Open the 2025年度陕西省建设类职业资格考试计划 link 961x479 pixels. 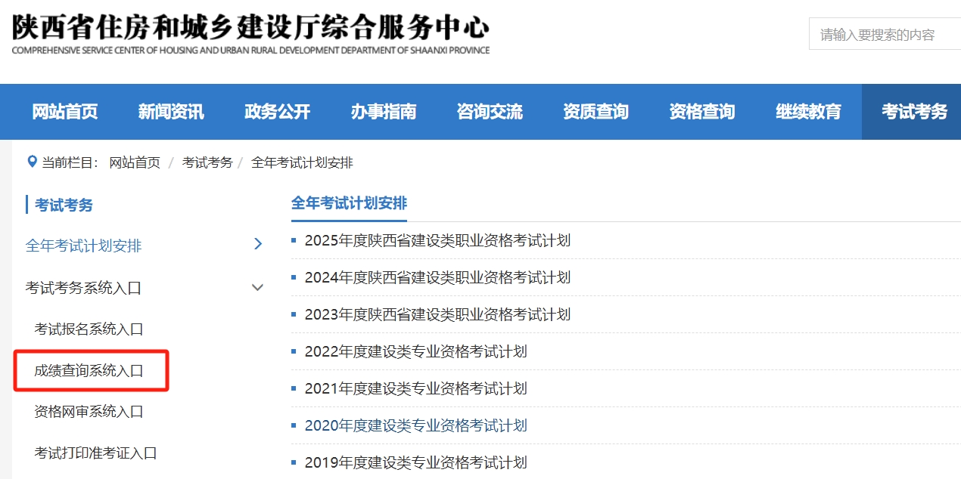click(437, 240)
